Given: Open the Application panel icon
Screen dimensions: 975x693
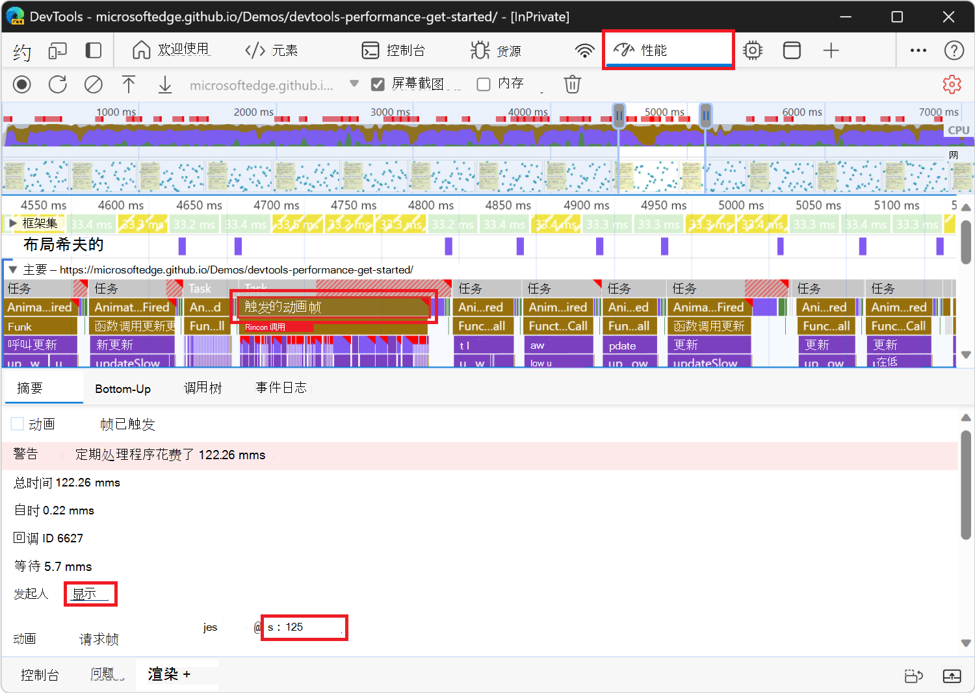Looking at the screenshot, I should coord(792,51).
